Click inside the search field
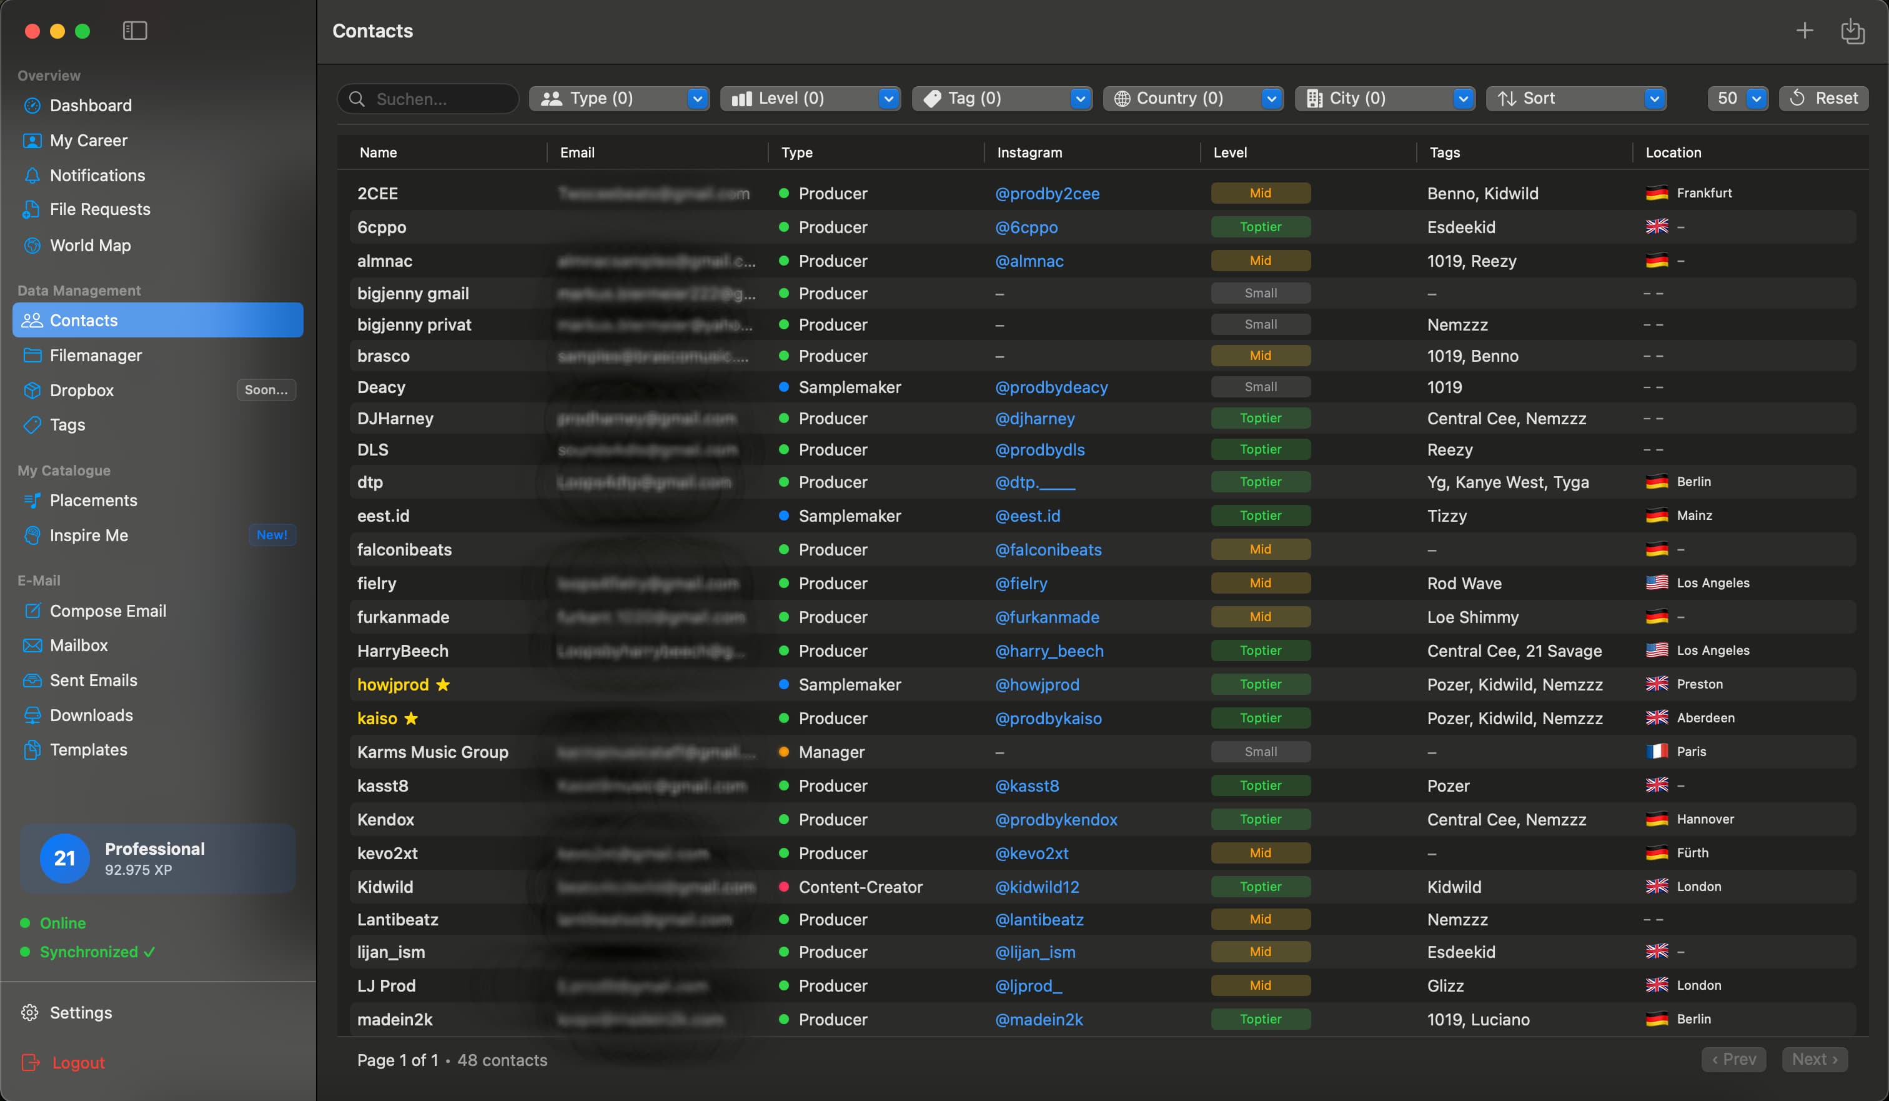 point(427,98)
